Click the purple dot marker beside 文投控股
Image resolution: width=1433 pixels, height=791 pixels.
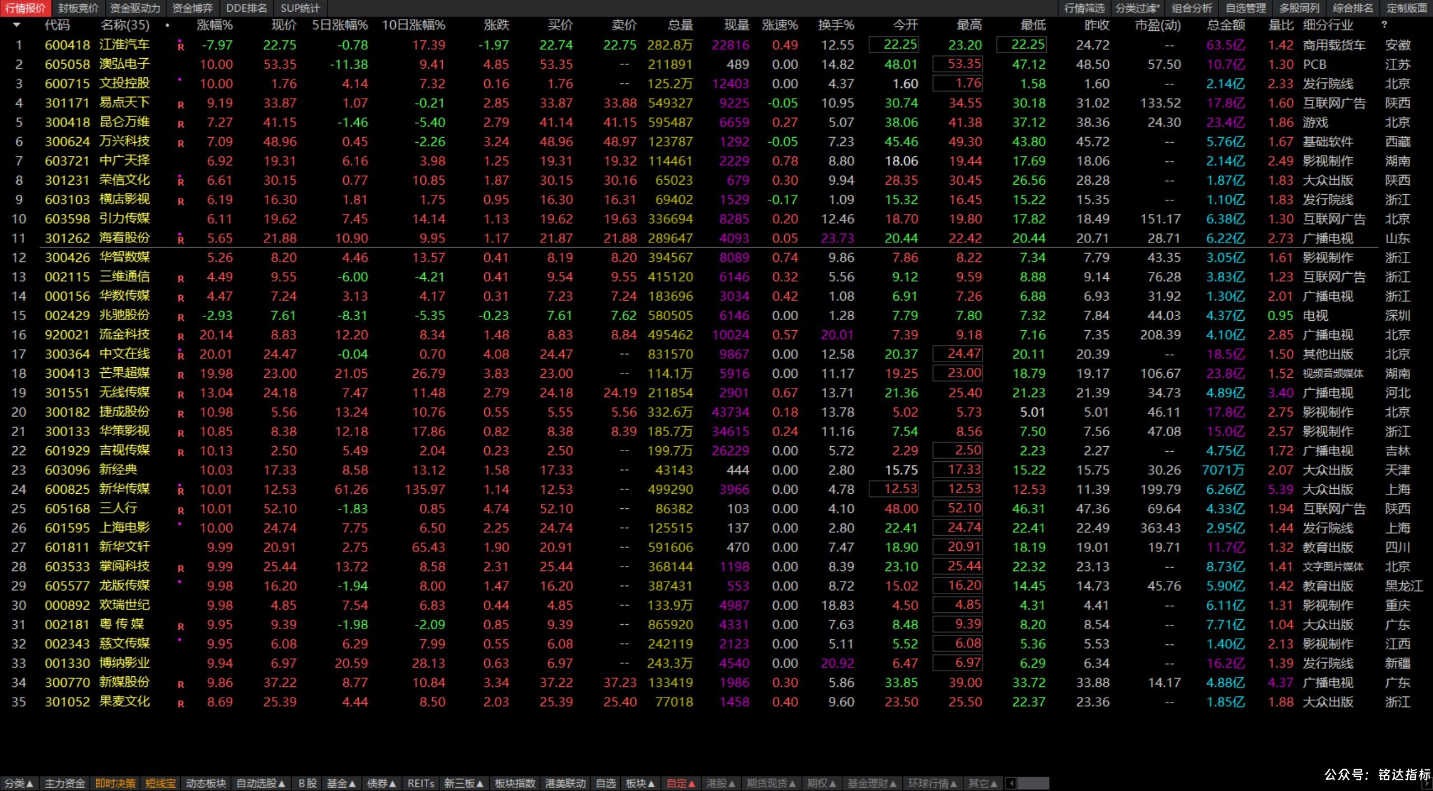click(179, 79)
